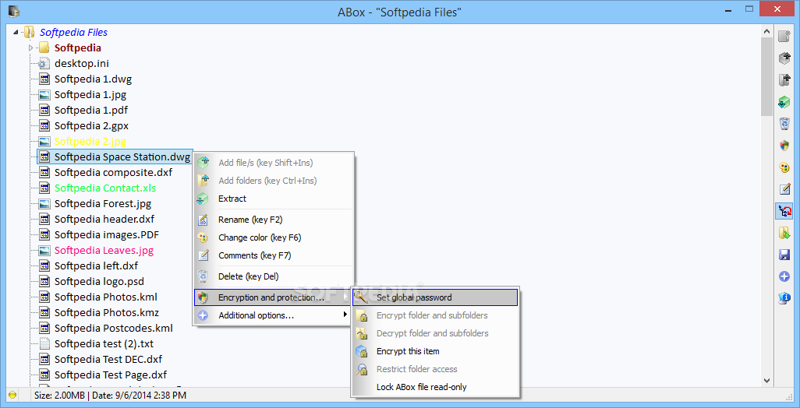Click the Softpedia folder icon
The height and width of the screenshot is (408, 800).
(44, 47)
